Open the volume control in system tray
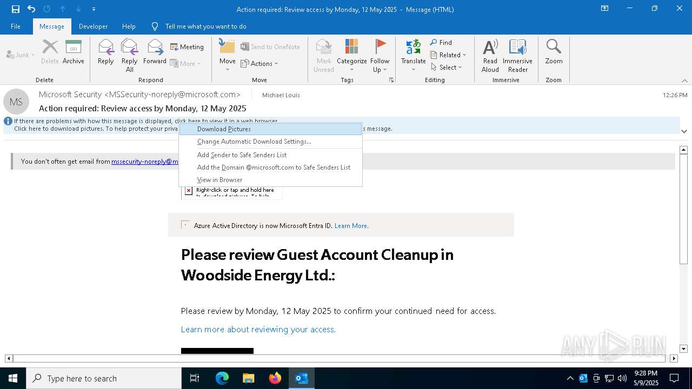The height and width of the screenshot is (389, 692). click(x=622, y=378)
